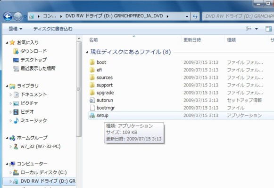Click ローカル ディスク (C:) drive icon

(16, 172)
